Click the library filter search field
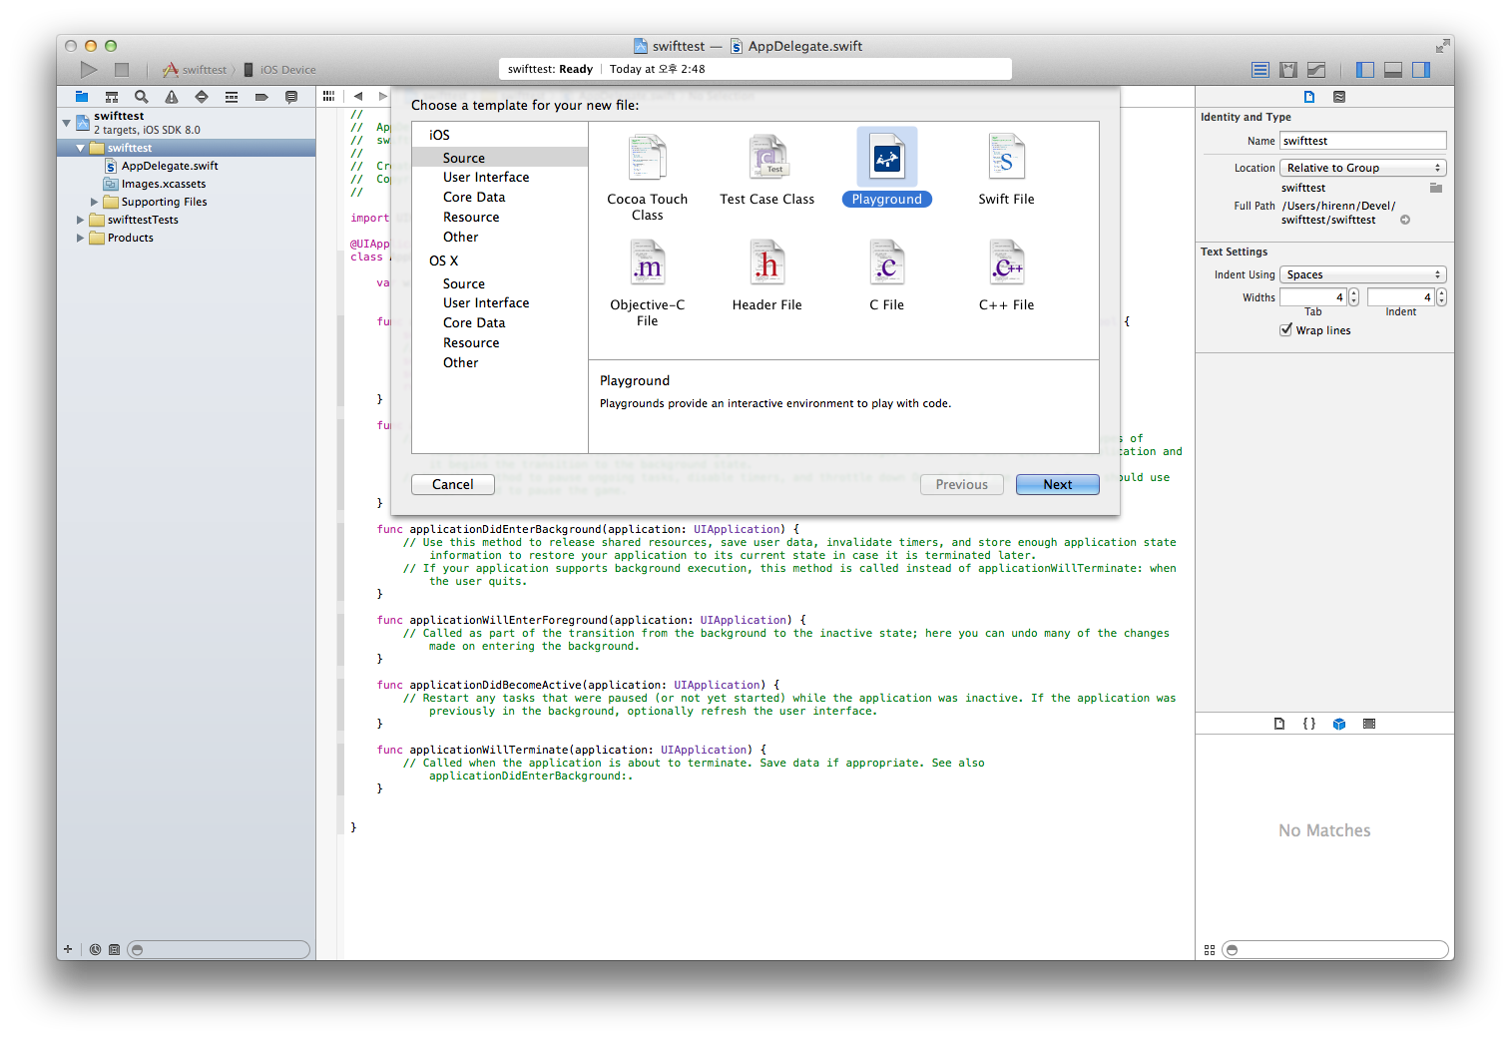The width and height of the screenshot is (1511, 1039). (1335, 949)
